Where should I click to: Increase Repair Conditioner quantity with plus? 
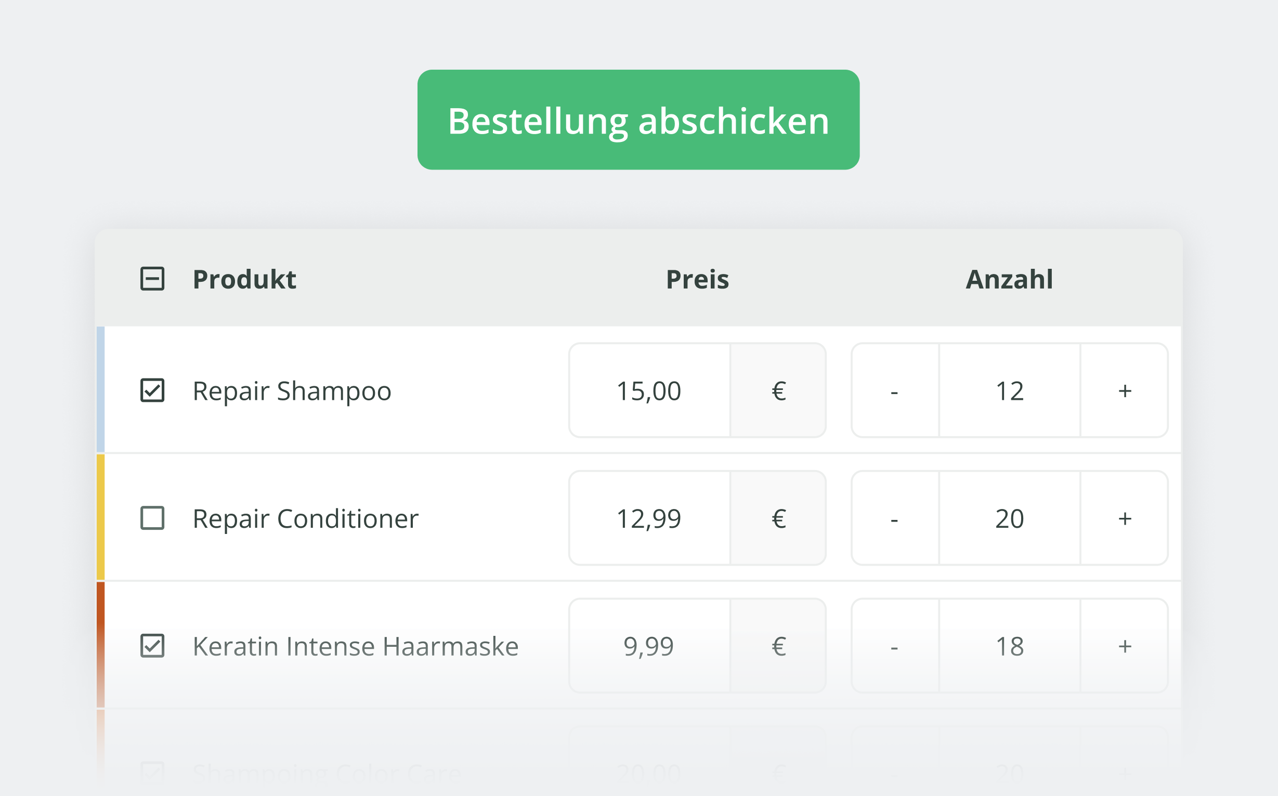(x=1124, y=518)
